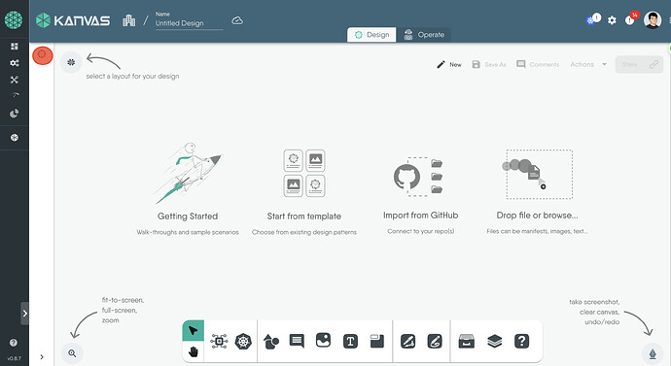
Task: Open the layers stack icon
Action: coord(494,341)
